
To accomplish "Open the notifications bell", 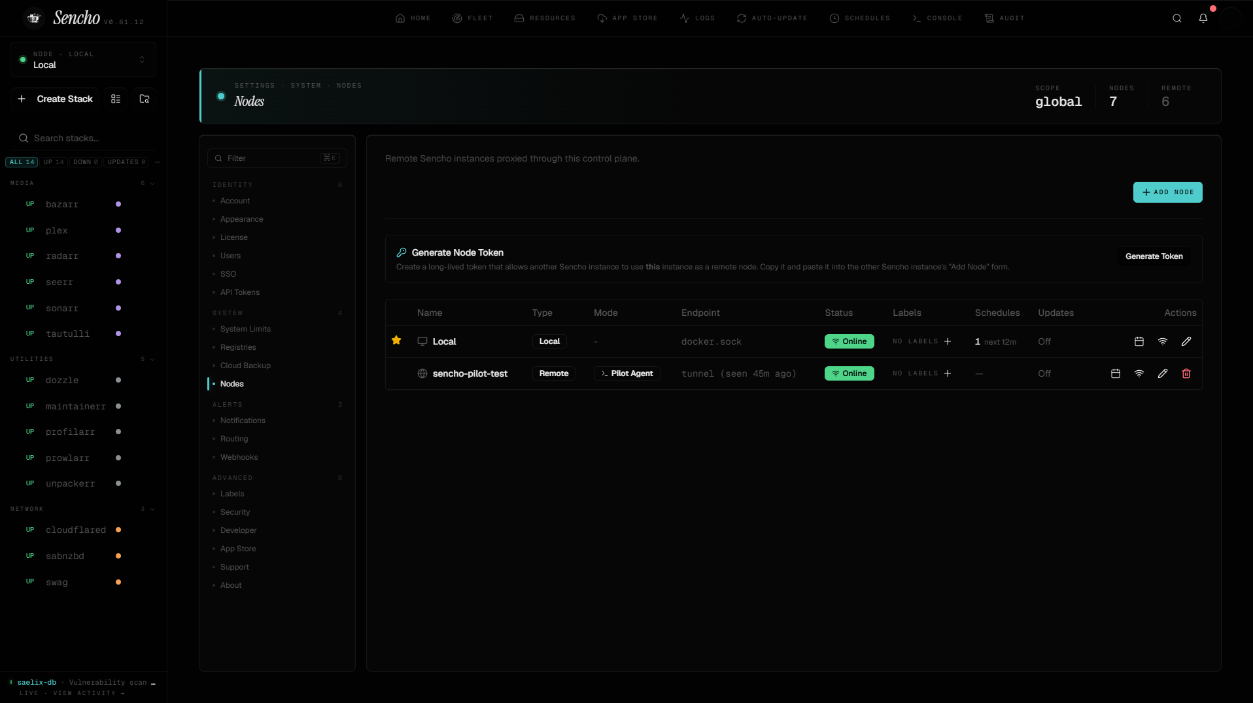I will tap(1203, 18).
